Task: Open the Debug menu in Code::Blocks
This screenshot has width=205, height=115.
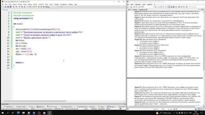Action: 30,4
